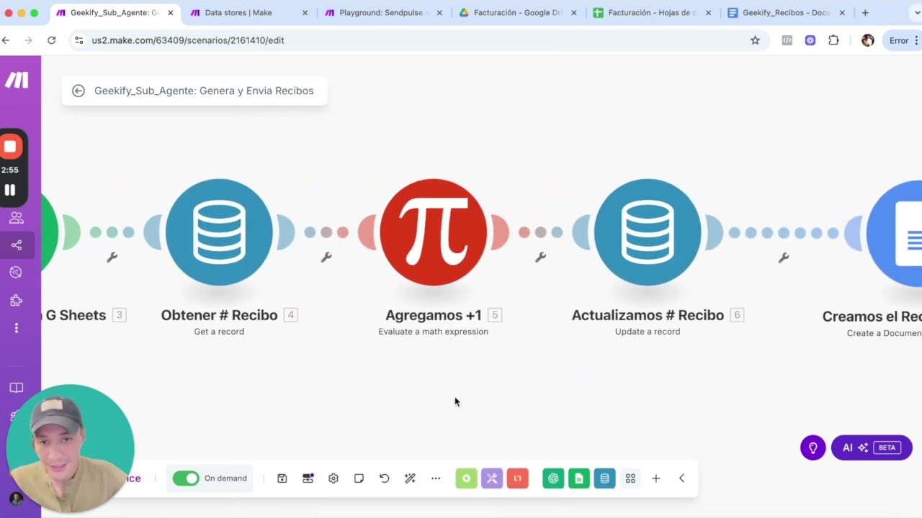Viewport: 922px width, 518px height.
Task: Toggle the On demand scheduling switch
Action: click(186, 478)
